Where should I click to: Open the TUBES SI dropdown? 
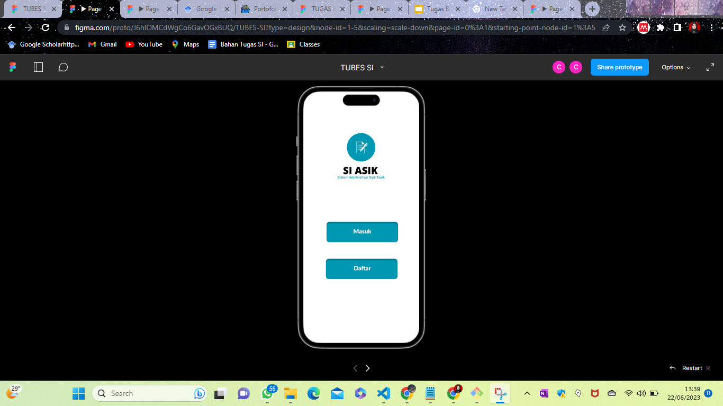click(x=362, y=67)
